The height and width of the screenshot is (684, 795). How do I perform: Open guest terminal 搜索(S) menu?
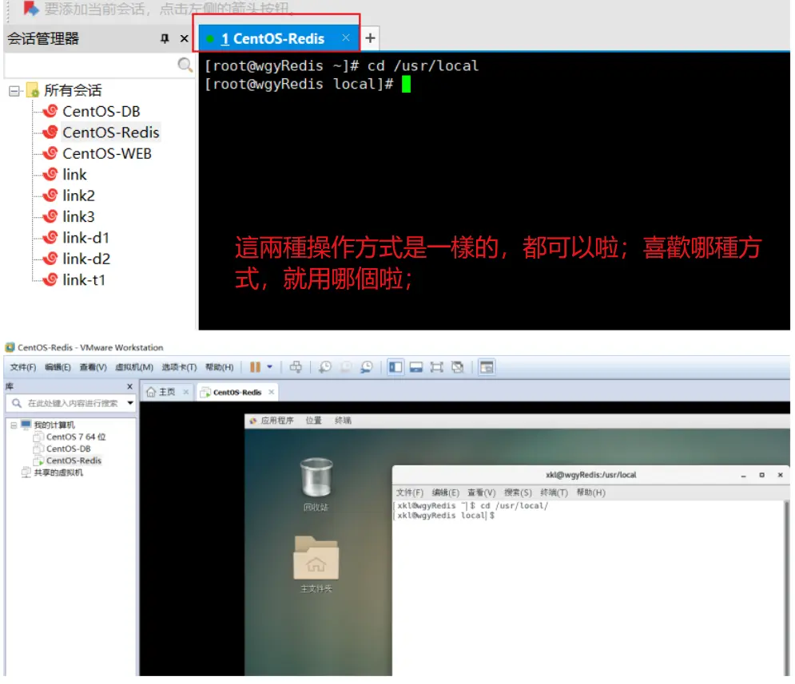click(518, 492)
